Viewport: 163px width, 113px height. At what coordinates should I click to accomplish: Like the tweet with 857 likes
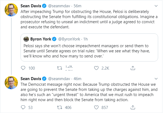96,108
